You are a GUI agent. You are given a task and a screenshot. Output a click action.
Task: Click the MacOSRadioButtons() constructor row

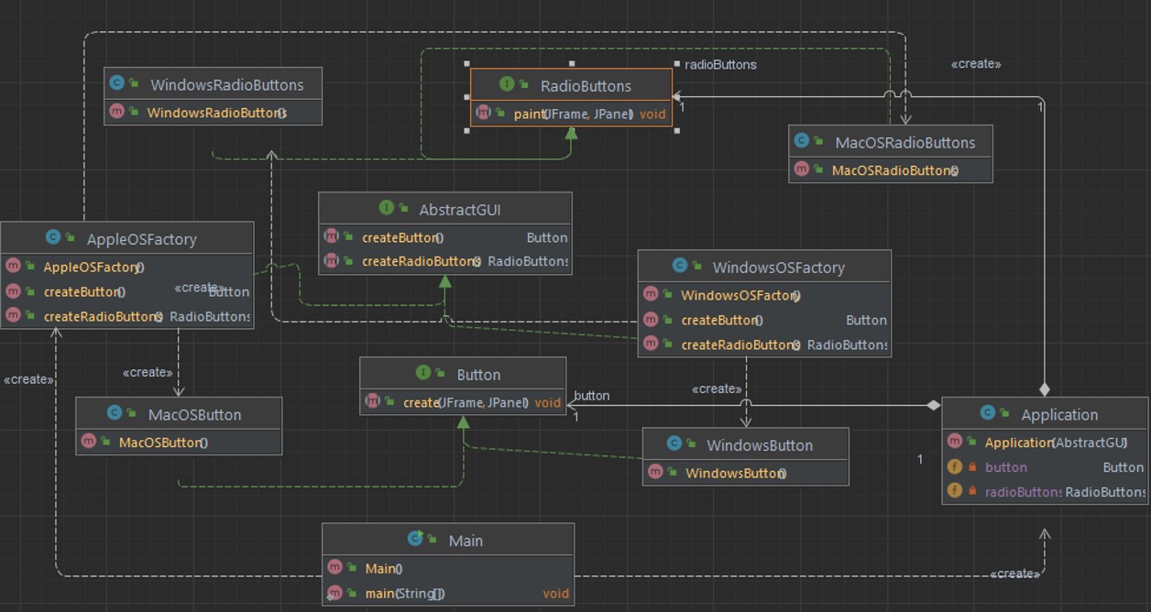894,170
